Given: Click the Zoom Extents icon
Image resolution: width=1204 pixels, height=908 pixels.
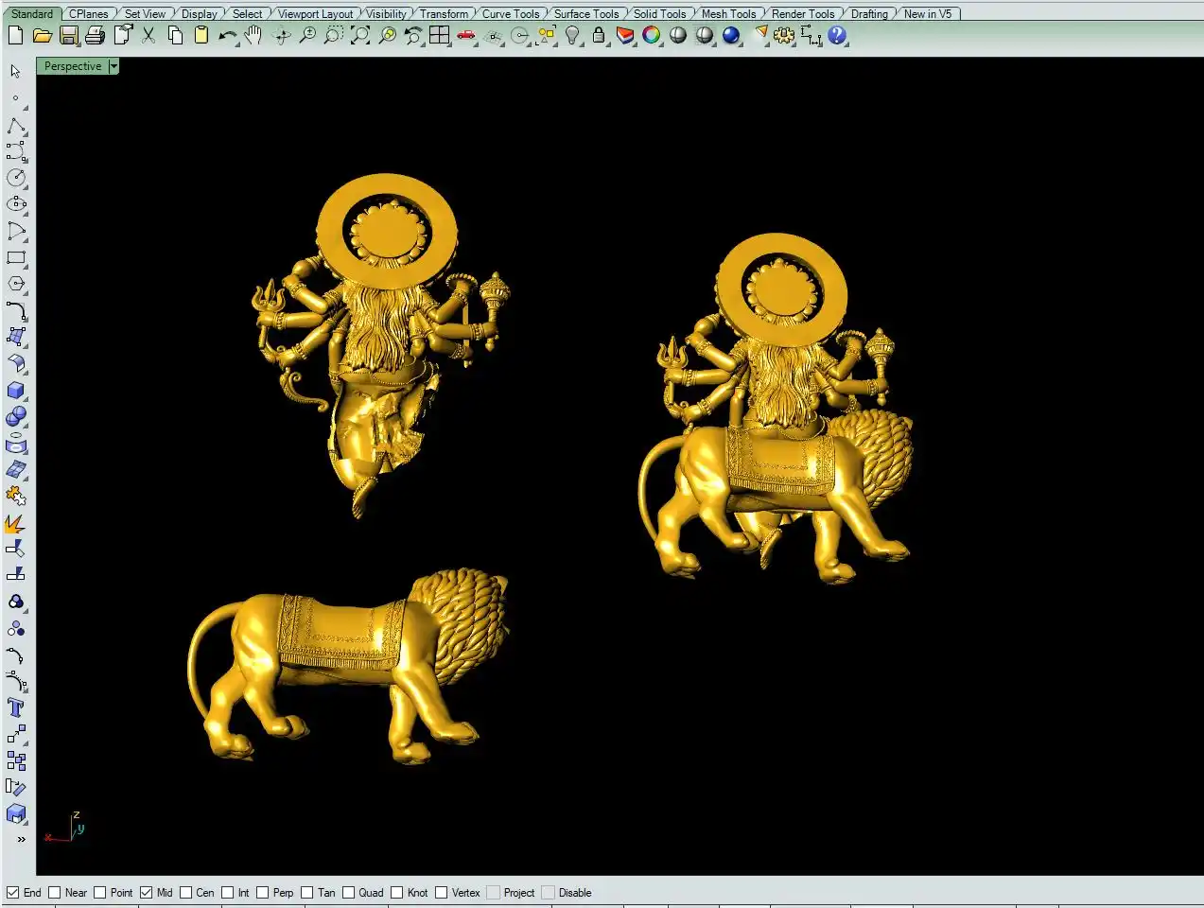Looking at the screenshot, I should 360,36.
